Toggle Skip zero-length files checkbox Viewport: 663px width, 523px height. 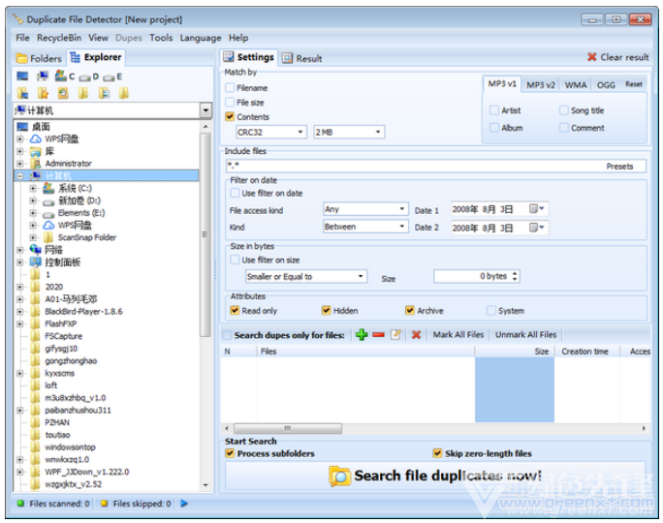point(437,453)
